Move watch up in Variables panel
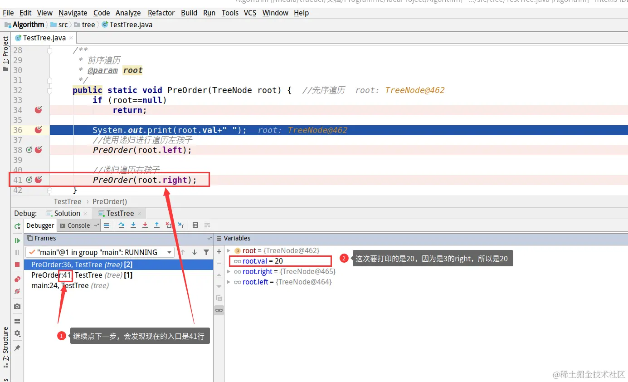The image size is (628, 382). tap(219, 274)
